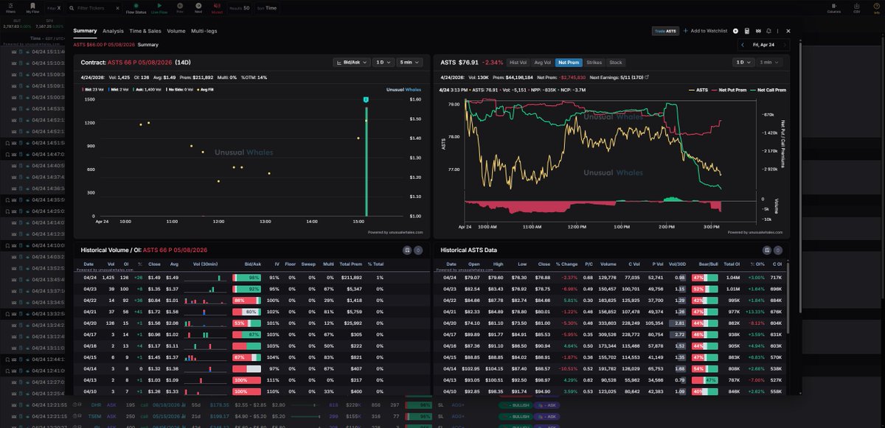Change the Sort Time option
885x428 pixels.
point(268,8)
